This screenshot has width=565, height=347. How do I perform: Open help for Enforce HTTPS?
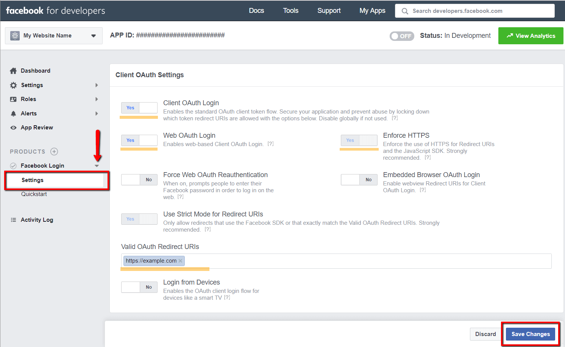click(428, 157)
